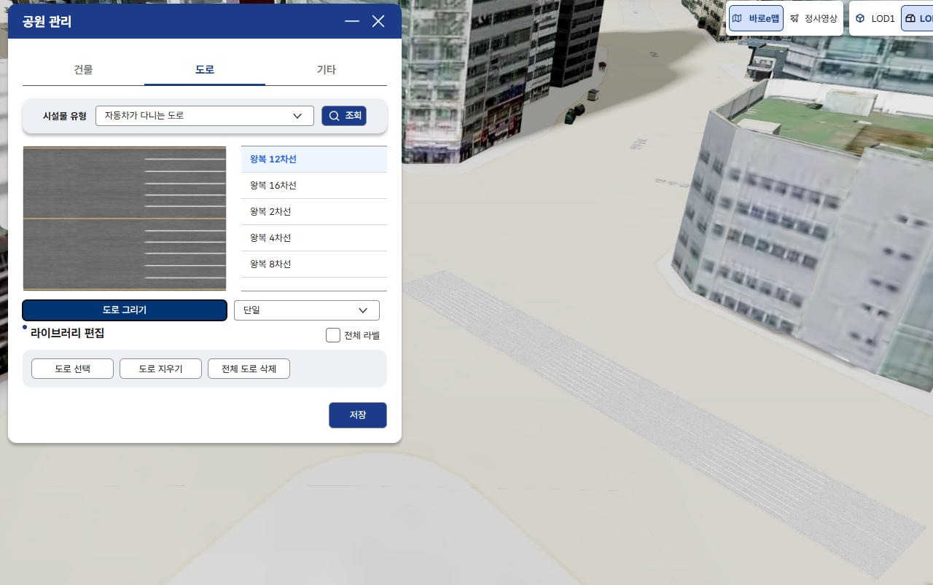Choose 왕복 16차선 road type
The height and width of the screenshot is (585, 933).
(x=314, y=186)
